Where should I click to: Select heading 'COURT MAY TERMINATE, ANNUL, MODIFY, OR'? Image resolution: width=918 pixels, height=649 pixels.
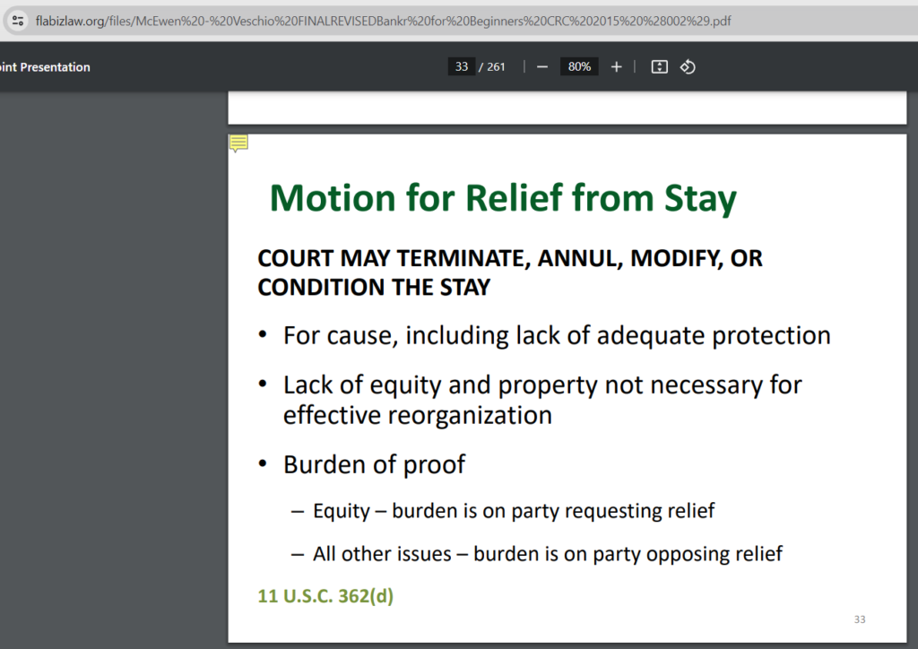pos(510,258)
